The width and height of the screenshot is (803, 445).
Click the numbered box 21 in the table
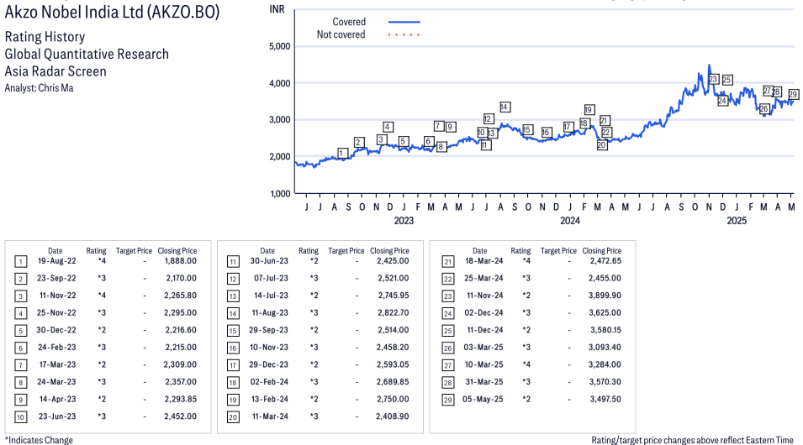(448, 262)
